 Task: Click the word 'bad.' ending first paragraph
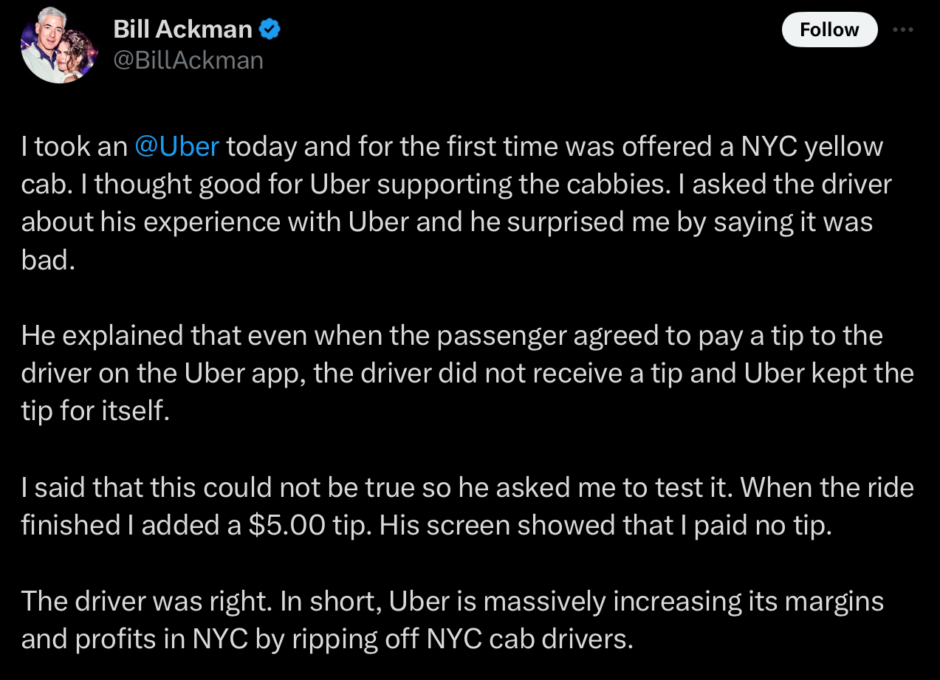[48, 260]
